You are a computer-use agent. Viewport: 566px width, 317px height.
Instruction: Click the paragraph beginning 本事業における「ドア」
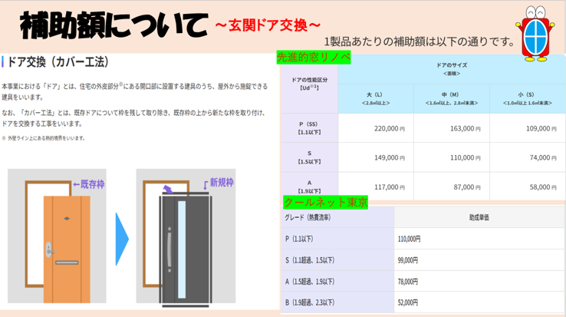[134, 91]
